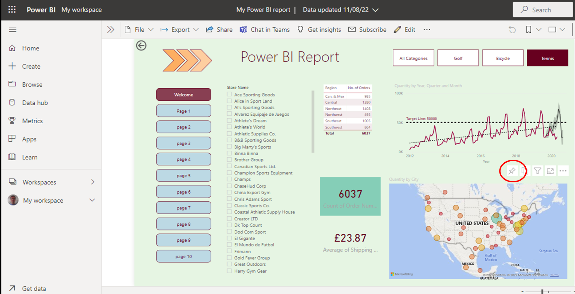Click the Search input field

pyautogui.click(x=543, y=10)
